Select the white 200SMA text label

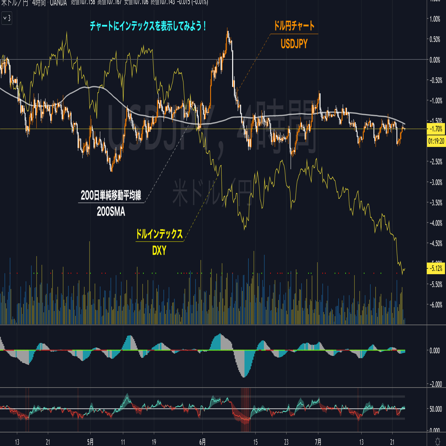click(x=111, y=212)
